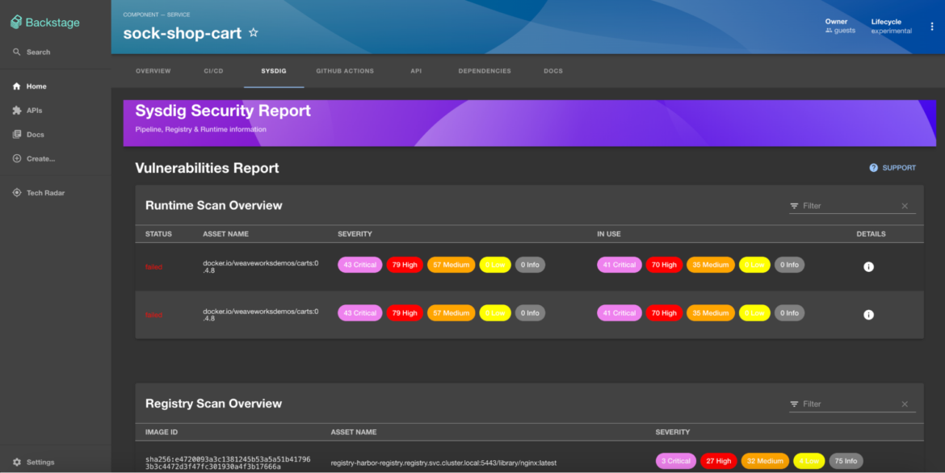Click nginx row's 75 Info badge
The image size is (945, 473).
point(846,461)
